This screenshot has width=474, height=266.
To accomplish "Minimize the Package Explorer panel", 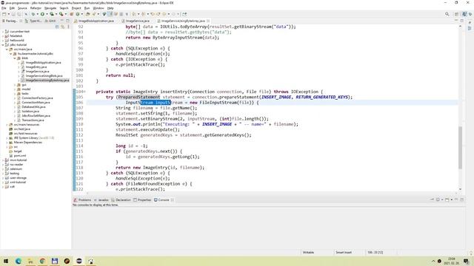I will tap(62, 21).
